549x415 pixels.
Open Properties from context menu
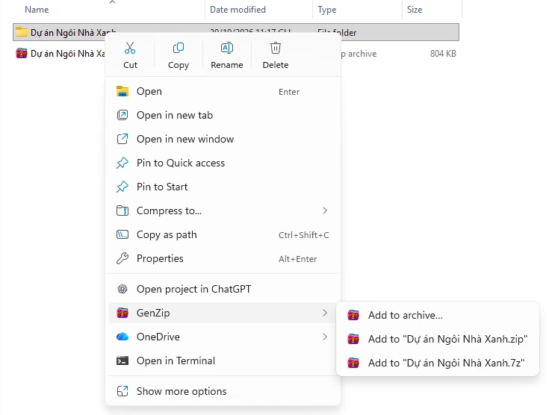223,258
